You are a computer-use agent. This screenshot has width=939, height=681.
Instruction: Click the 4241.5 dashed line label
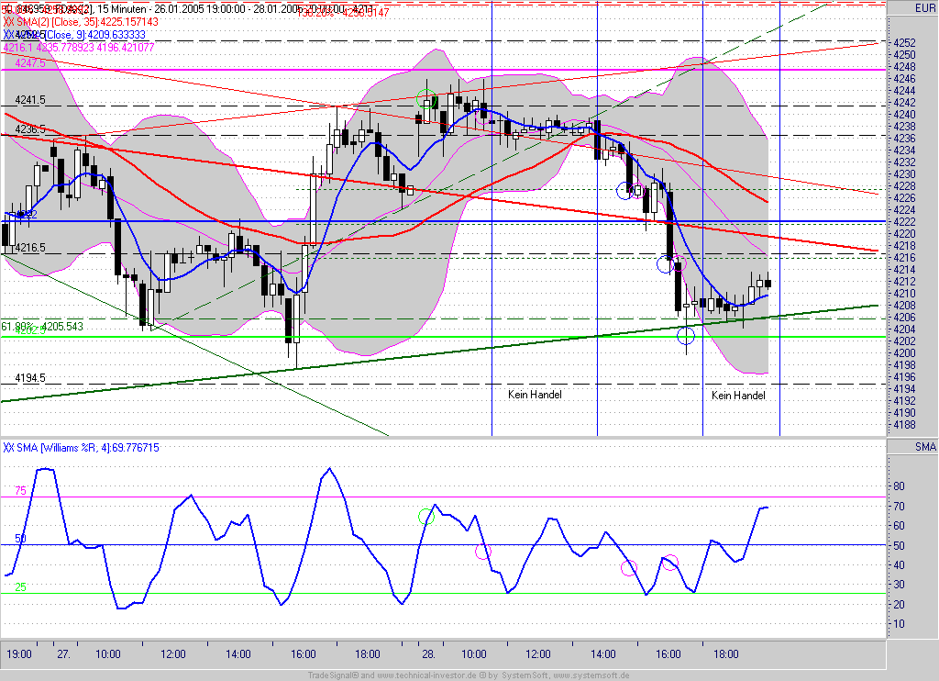tap(30, 100)
